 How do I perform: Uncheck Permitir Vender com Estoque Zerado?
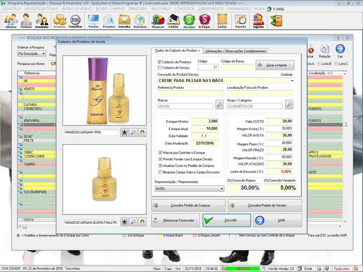pyautogui.click(x=160, y=159)
